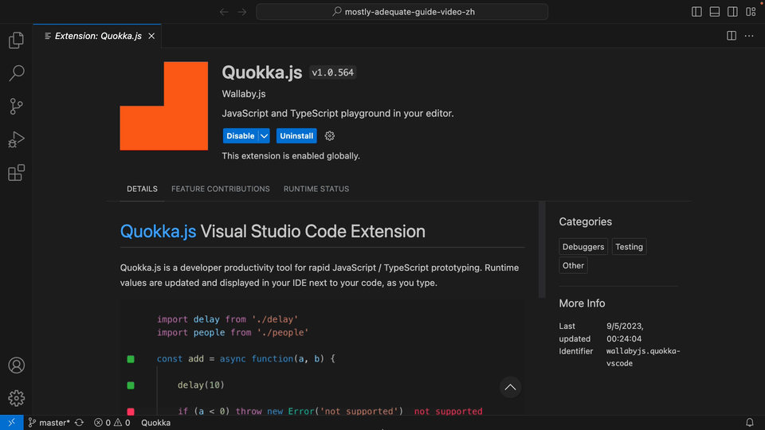Image resolution: width=765 pixels, height=430 pixels.
Task: Click the readme vertical scrollbar
Action: 542,249
